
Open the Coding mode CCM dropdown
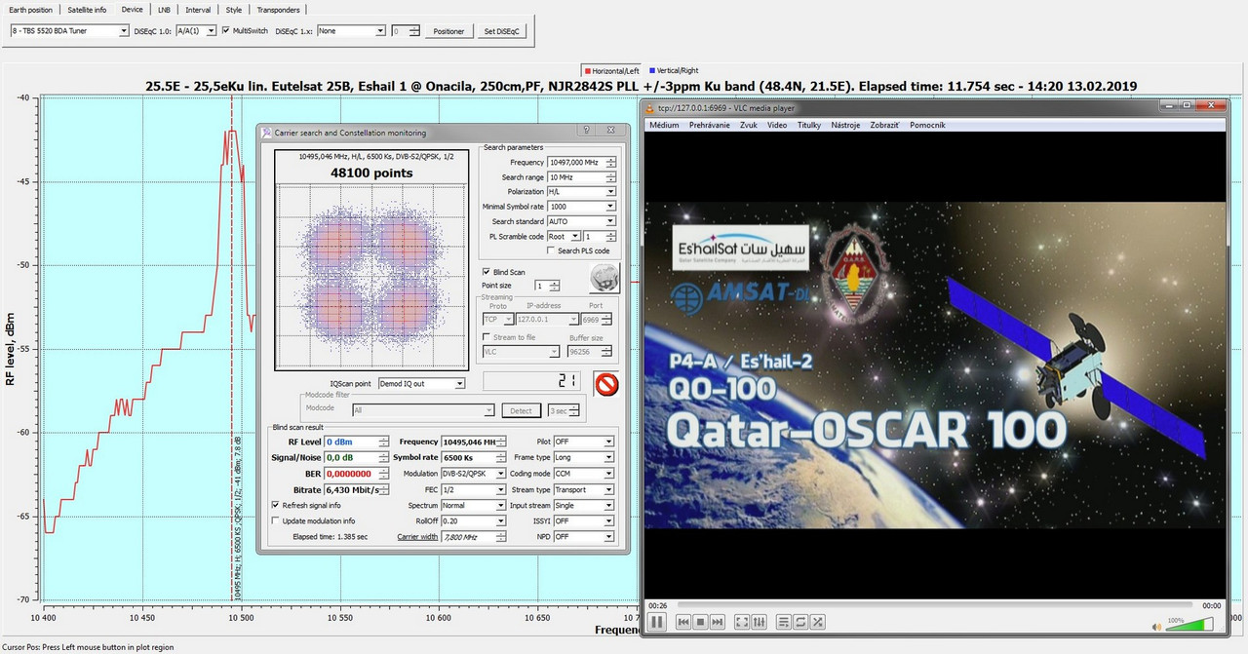point(583,474)
